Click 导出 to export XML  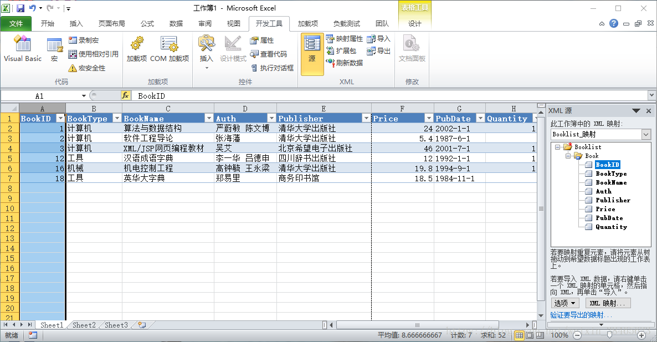pyautogui.click(x=378, y=50)
